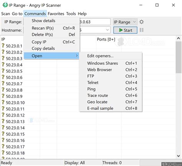Click the scrollbar down arrow
Viewport: 182px width, 166px height.
tap(179, 156)
